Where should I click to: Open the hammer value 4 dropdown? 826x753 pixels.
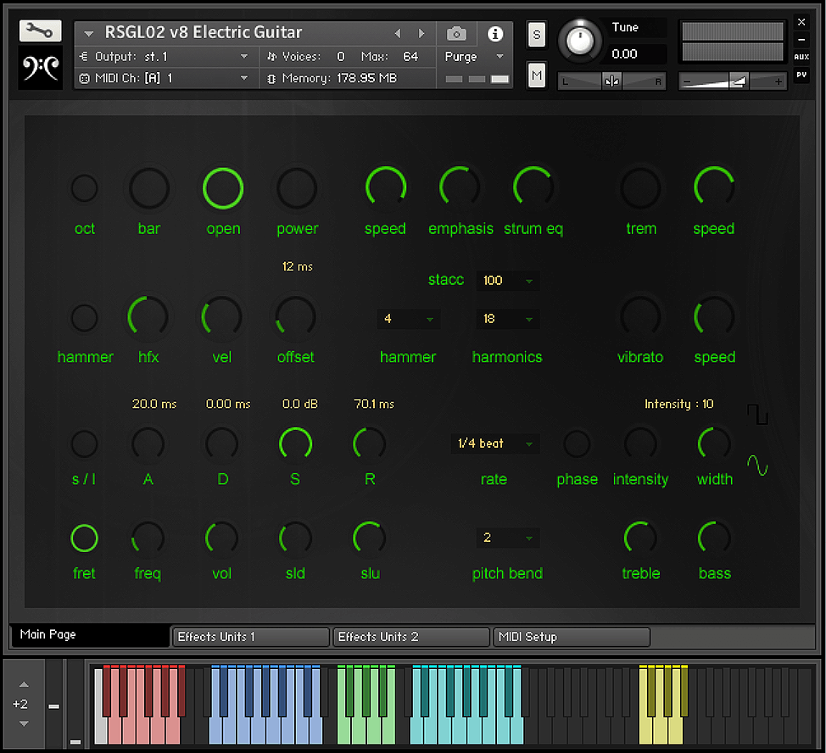[409, 319]
